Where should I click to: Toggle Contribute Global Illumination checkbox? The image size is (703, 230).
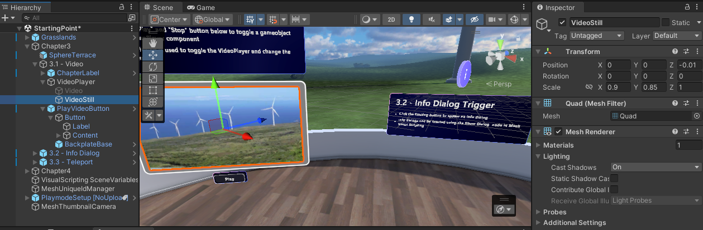tap(614, 189)
